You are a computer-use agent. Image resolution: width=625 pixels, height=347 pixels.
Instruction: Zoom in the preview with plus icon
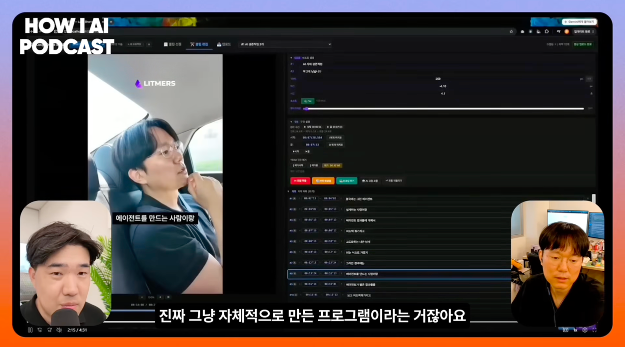160,297
